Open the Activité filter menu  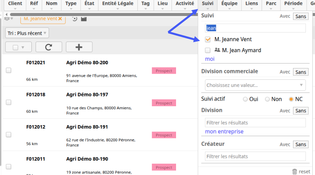click(x=185, y=5)
